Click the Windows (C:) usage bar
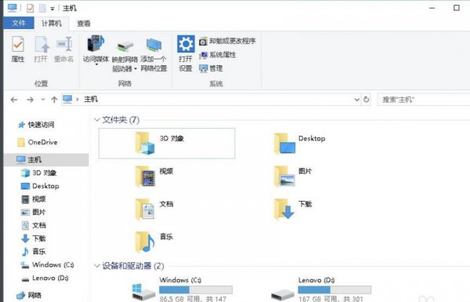The width and height of the screenshot is (470, 302). coord(196,289)
